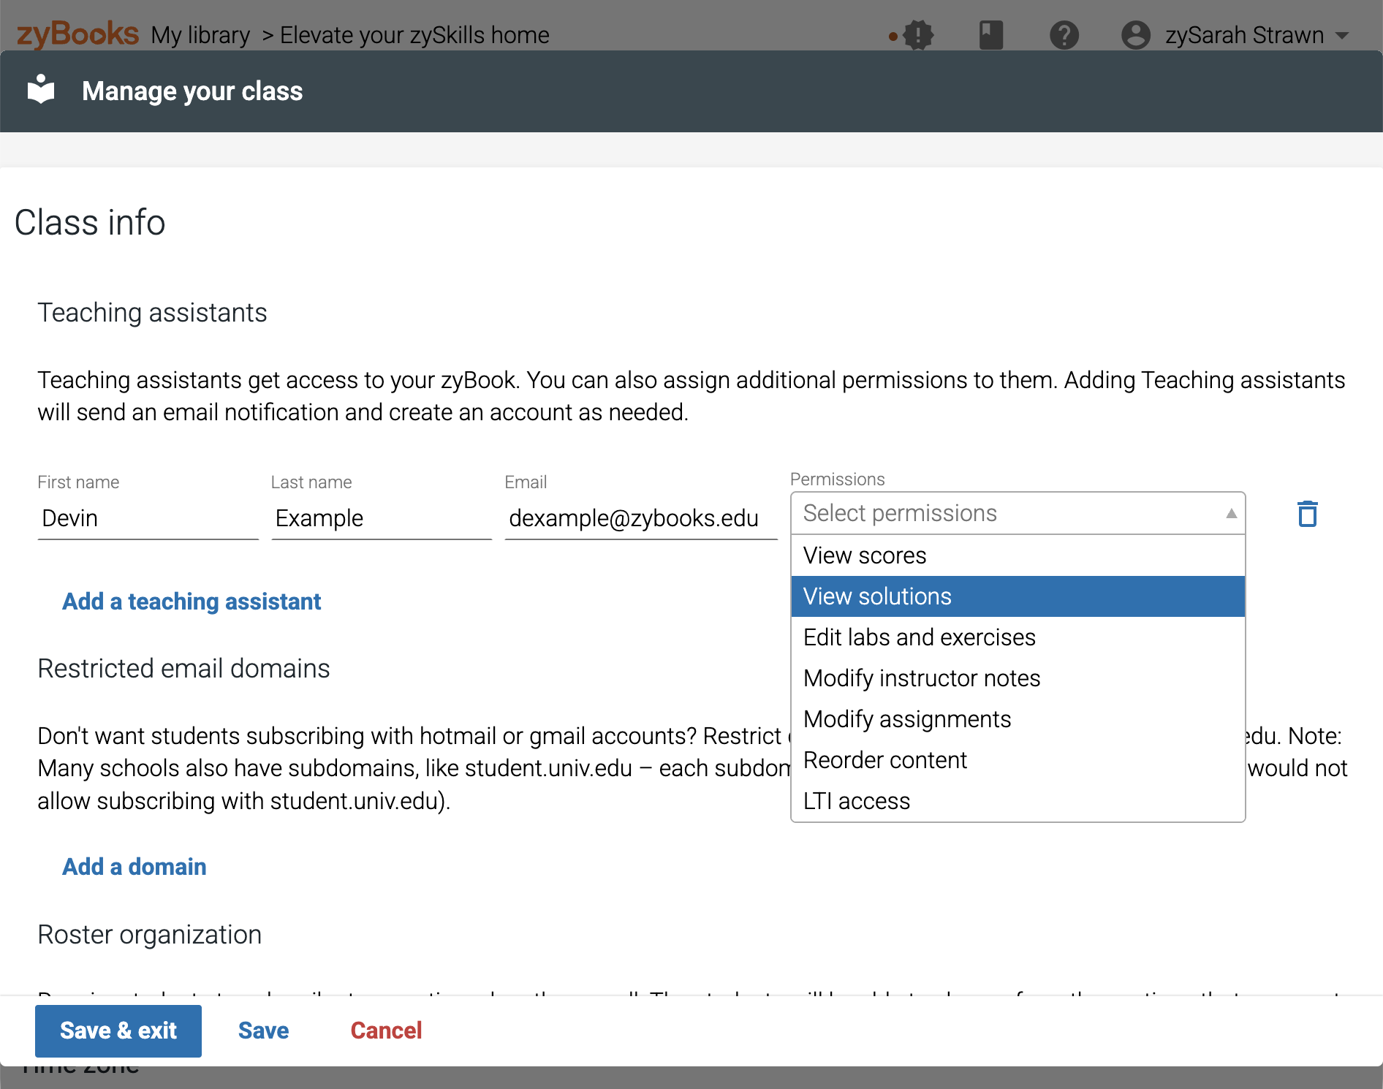Click the Class info heading

pyautogui.click(x=90, y=222)
